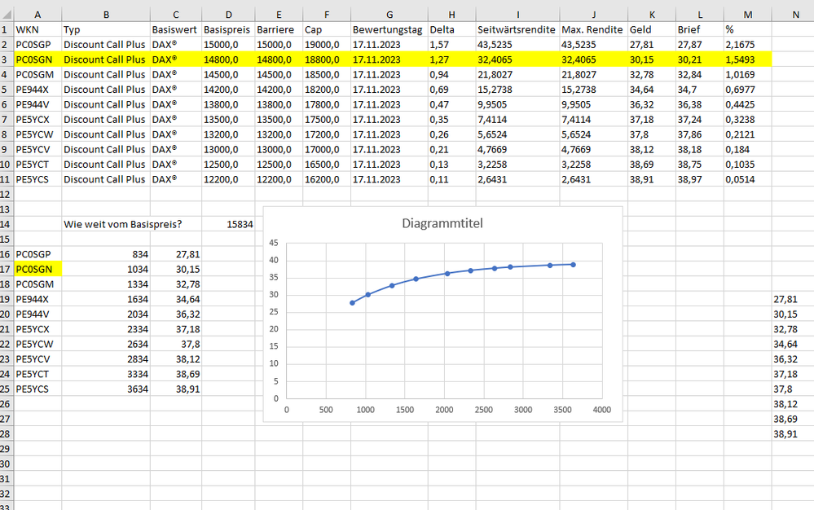This screenshot has height=510, width=814.
Task: Select row header 3
Action: pos(6,59)
